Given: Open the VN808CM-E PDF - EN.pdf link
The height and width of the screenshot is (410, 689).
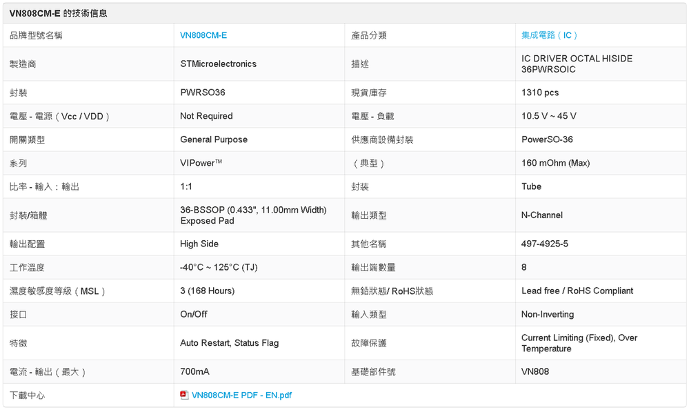Looking at the screenshot, I should pos(241,395).
